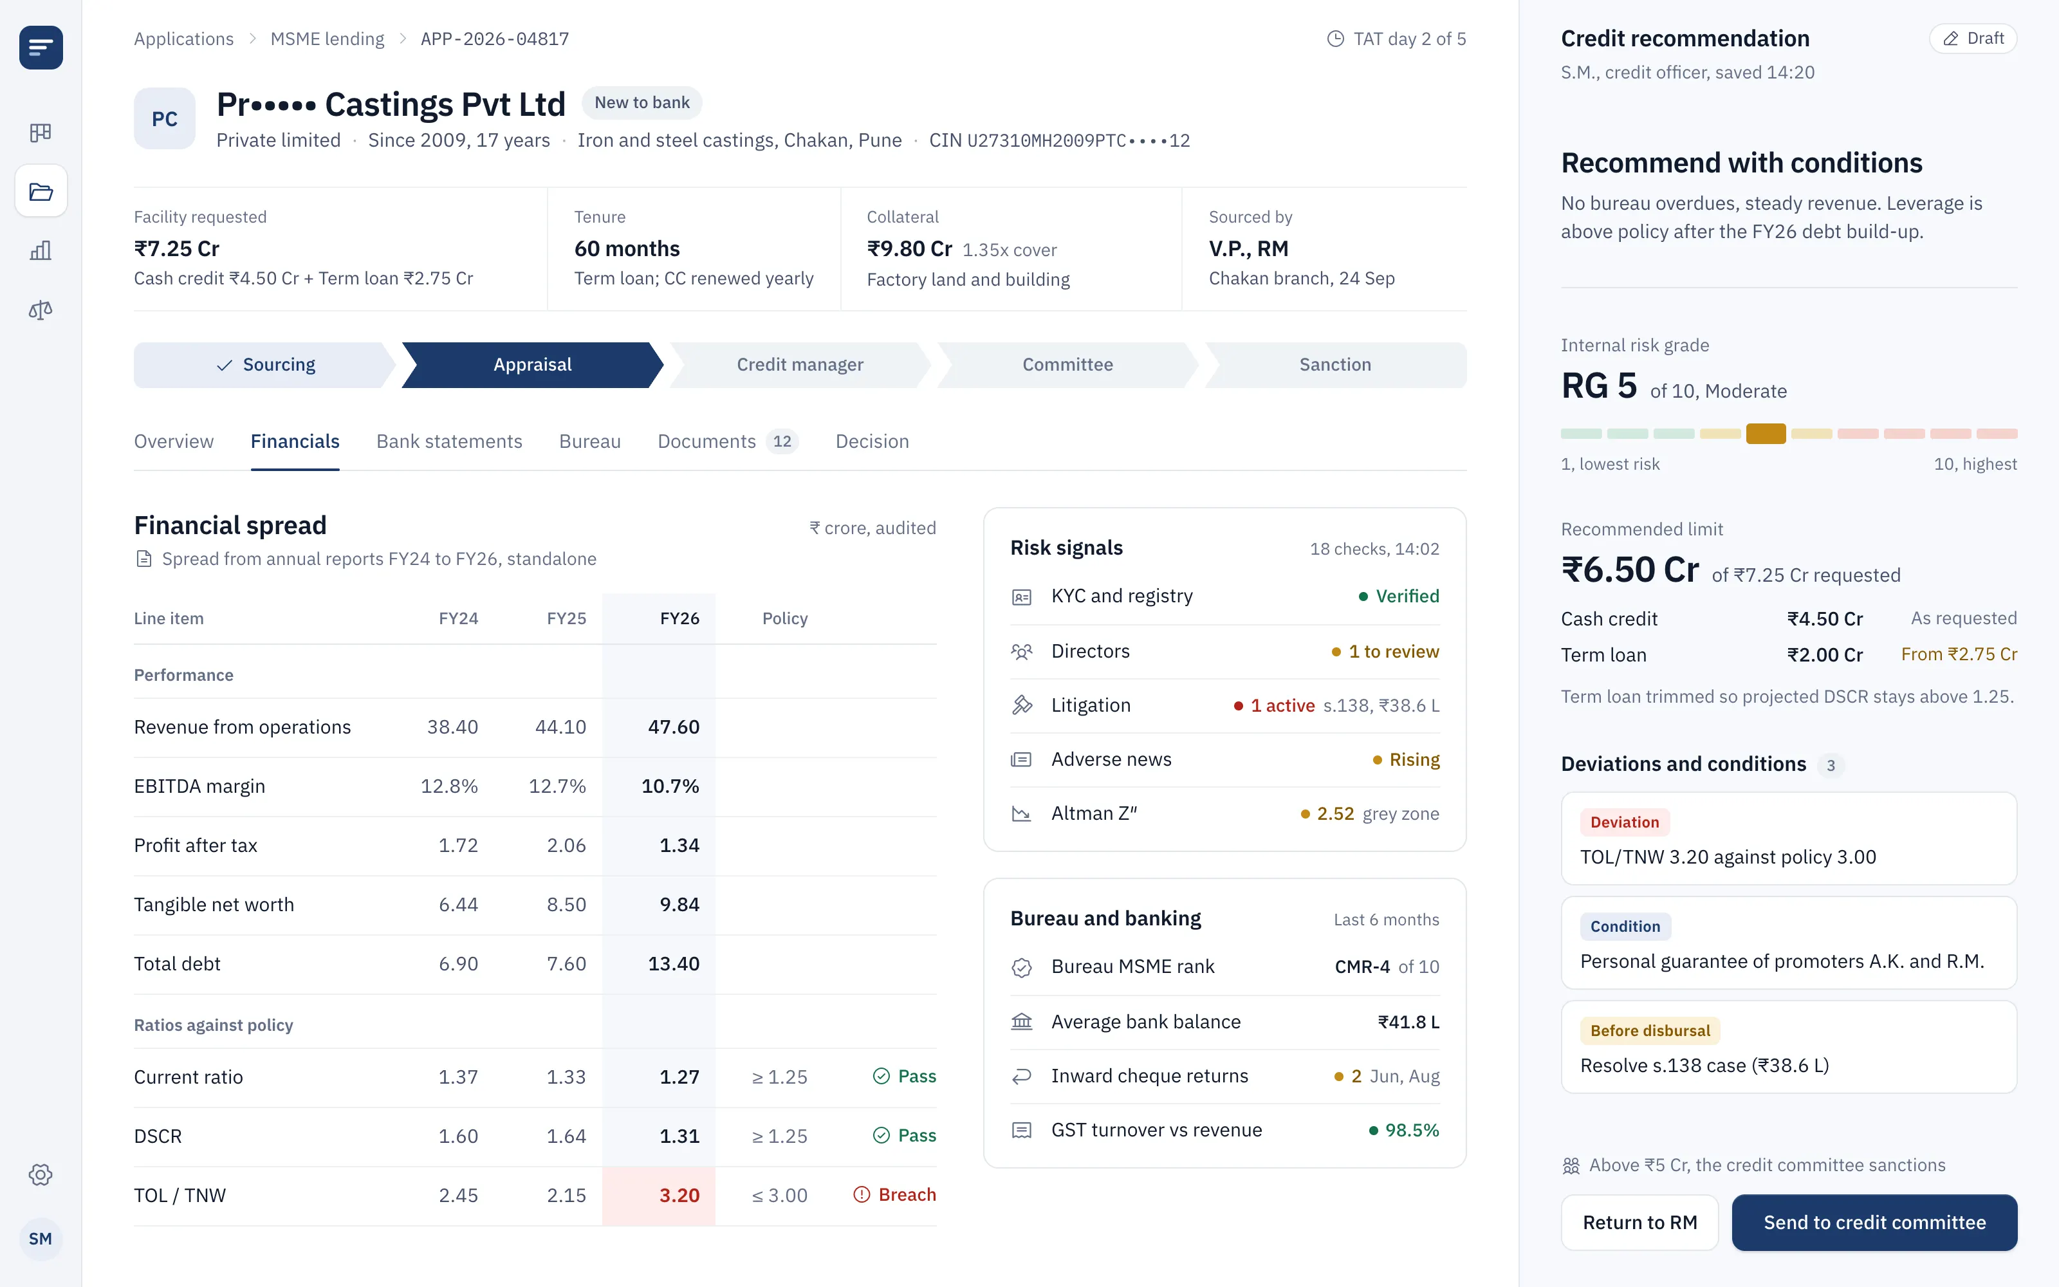The width and height of the screenshot is (2059, 1287).
Task: Click the GST turnover value 98.5%
Action: point(1412,1131)
